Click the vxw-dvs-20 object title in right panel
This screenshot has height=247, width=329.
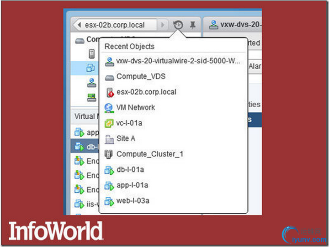click(x=241, y=25)
